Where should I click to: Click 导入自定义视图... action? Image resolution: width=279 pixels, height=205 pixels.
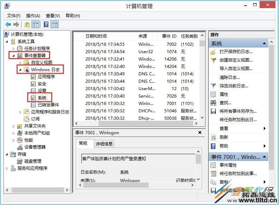(x=236, y=69)
